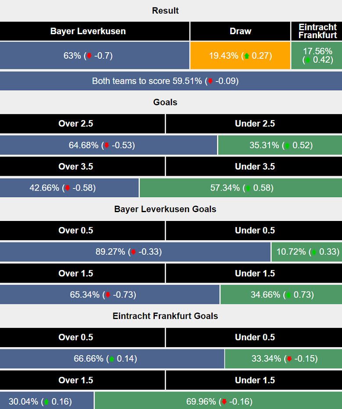The image size is (342, 409).
Task: Click green up arrow under Eintracht Frankfurt 17.56%
Action: point(307,60)
